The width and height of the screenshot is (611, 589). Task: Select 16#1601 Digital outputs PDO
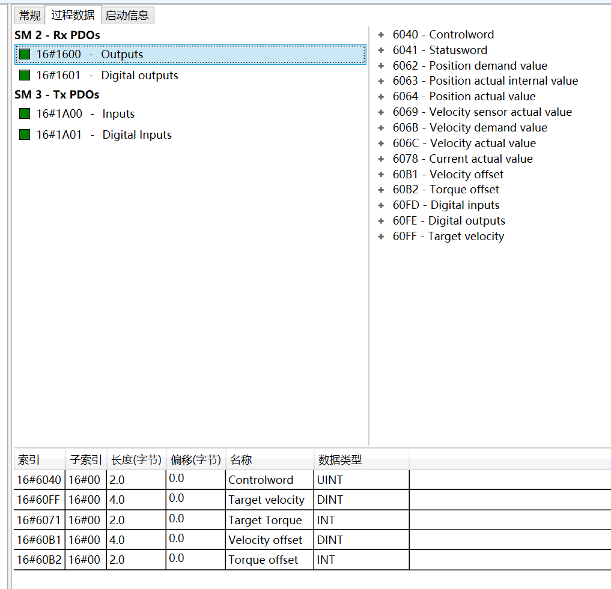pos(107,76)
